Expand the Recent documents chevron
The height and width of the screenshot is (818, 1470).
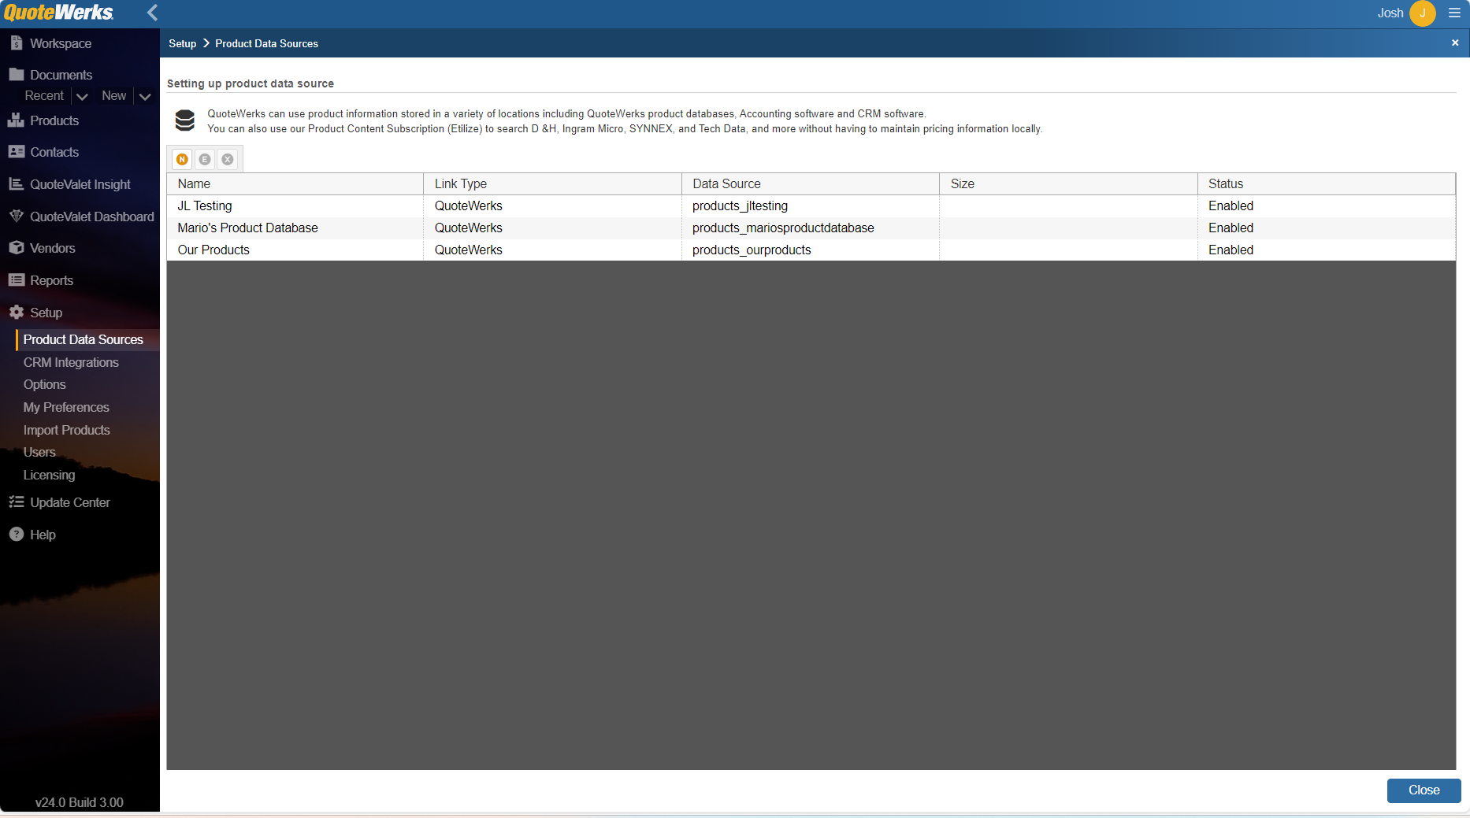(x=82, y=96)
